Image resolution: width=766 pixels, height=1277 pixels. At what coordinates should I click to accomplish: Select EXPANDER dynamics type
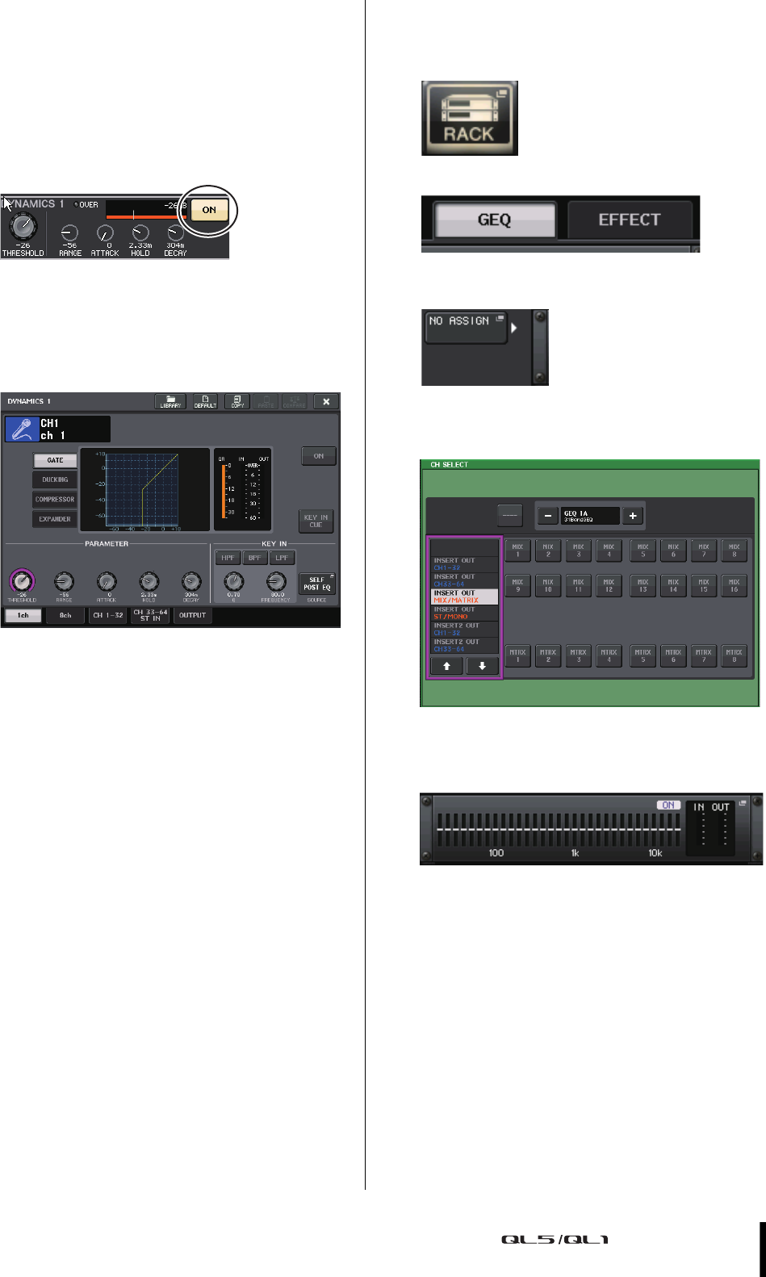55,519
